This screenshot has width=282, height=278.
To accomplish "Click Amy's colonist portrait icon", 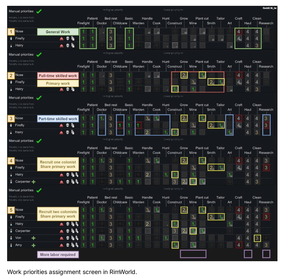I will 11,245.
